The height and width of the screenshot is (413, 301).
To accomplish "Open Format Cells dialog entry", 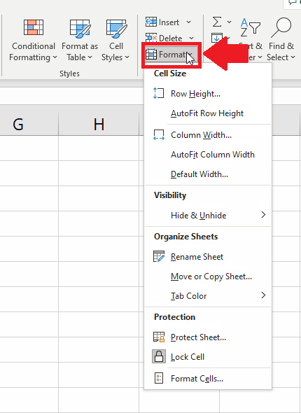I will click(x=197, y=379).
